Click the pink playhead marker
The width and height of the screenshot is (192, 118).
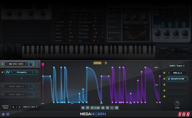43,64
